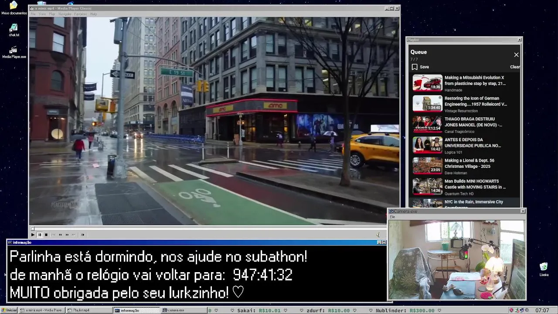This screenshot has height=314, width=558.
Task: Click the zdurf R$10.00 ticker entry
Action: point(328,311)
